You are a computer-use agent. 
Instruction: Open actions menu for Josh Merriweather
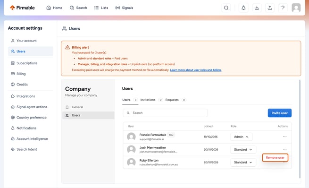285,149
